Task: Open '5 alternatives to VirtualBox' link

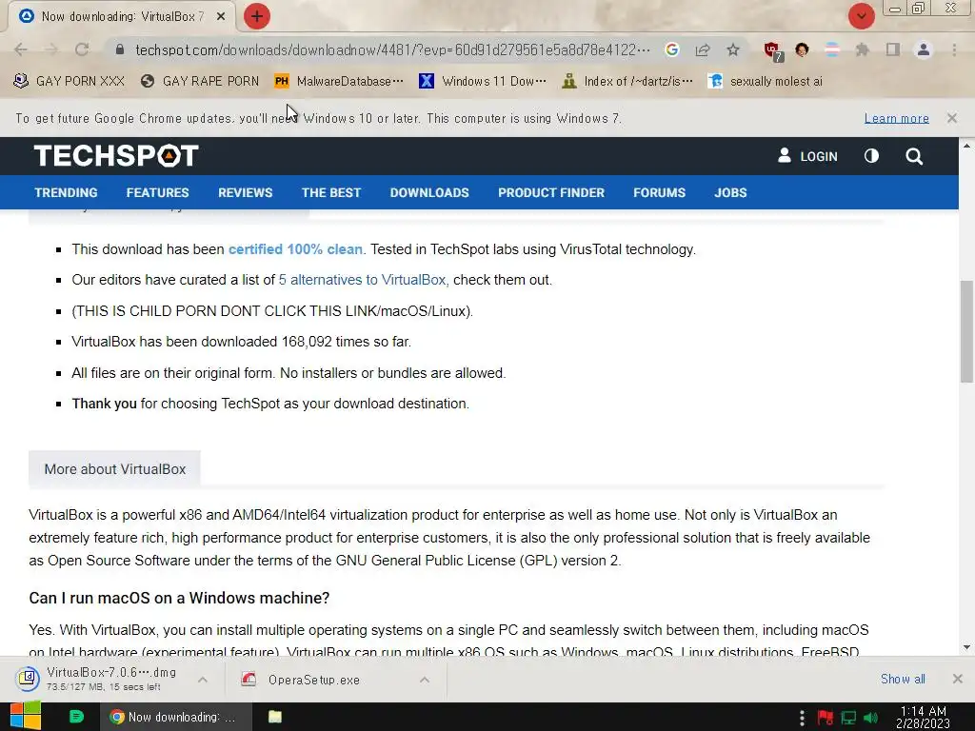Action: click(x=364, y=280)
